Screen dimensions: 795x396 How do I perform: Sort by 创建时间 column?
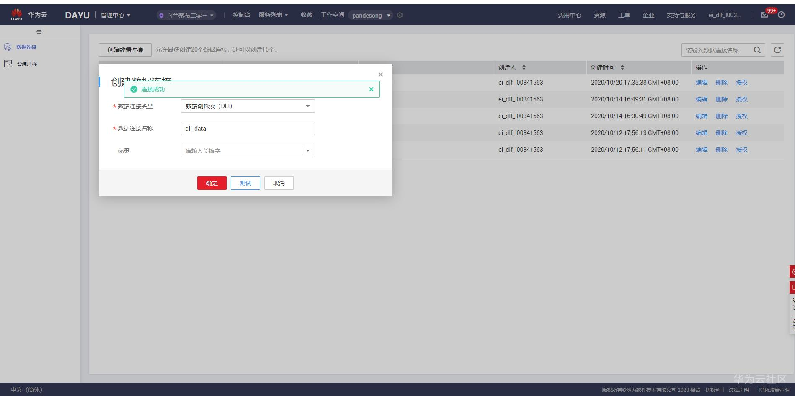pyautogui.click(x=622, y=67)
